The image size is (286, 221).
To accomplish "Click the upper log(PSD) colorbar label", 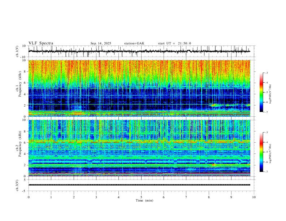I will click(x=270, y=94).
